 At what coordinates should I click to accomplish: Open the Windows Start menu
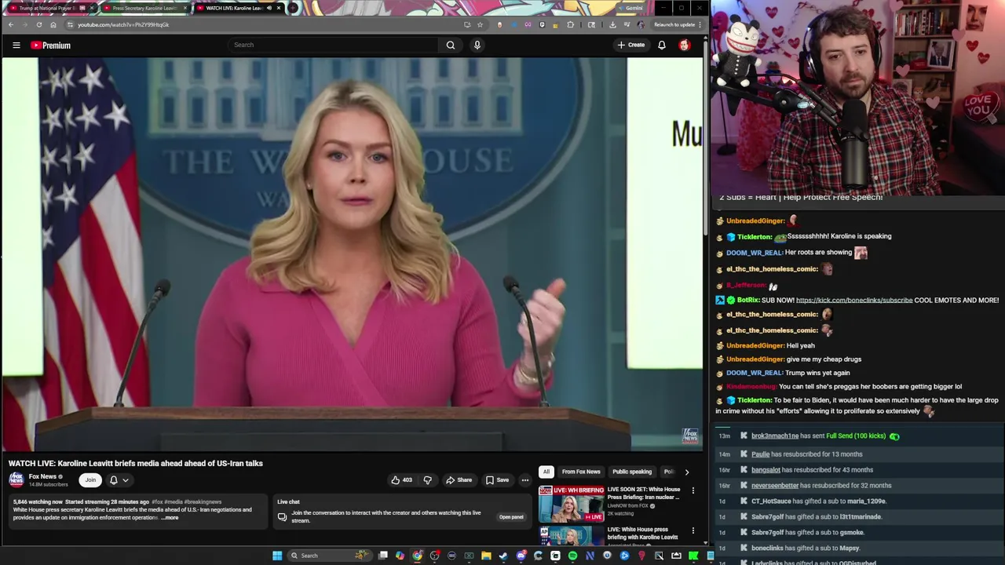[276, 556]
